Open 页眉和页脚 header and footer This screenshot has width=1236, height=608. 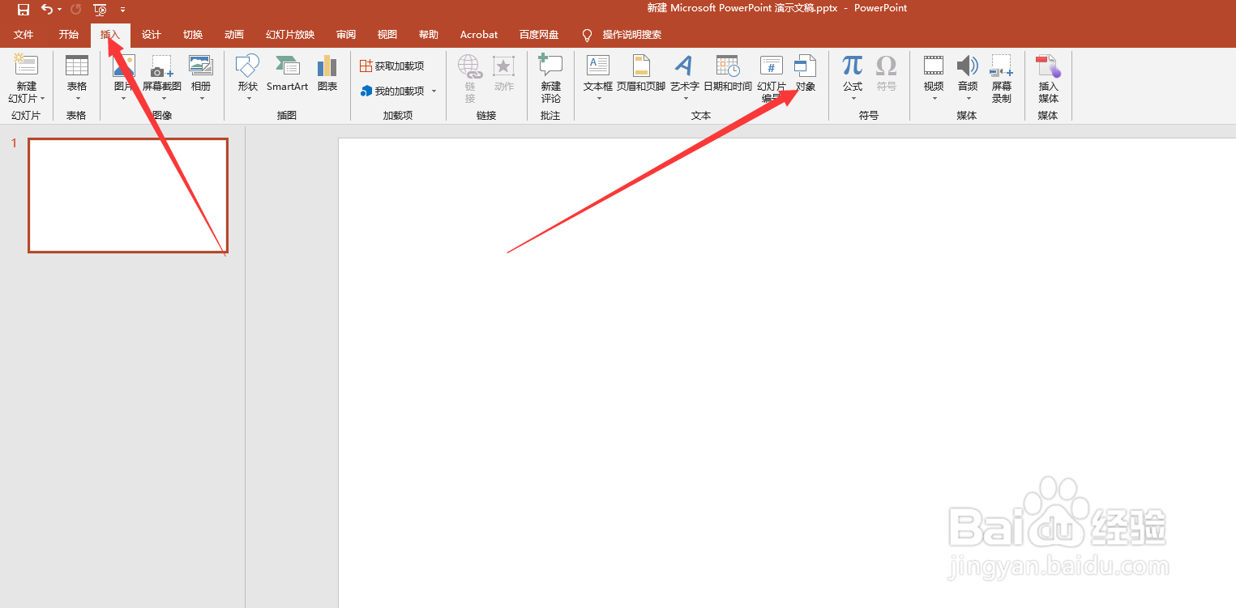641,73
